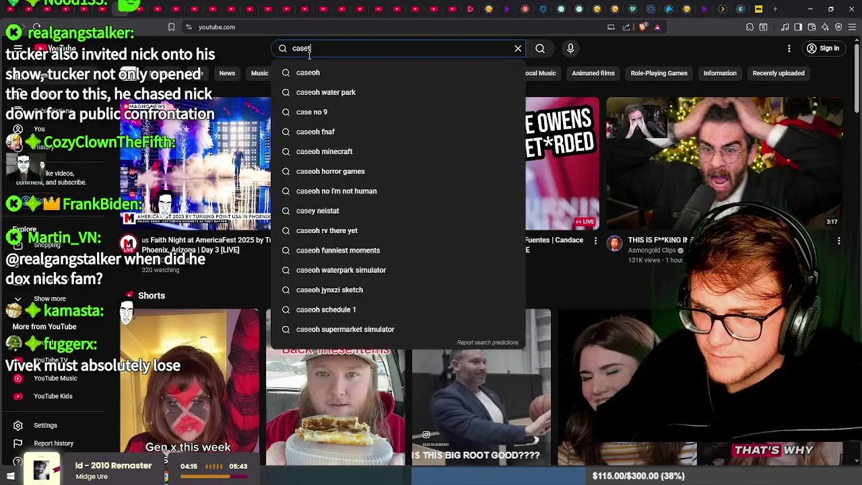
Task: Open the Animated films filter chip
Action: 593,73
